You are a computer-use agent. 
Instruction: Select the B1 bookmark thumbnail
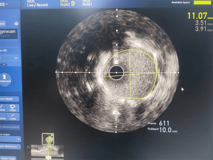pos(48,139)
